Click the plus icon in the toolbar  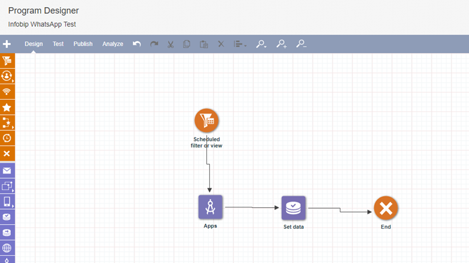(7, 44)
